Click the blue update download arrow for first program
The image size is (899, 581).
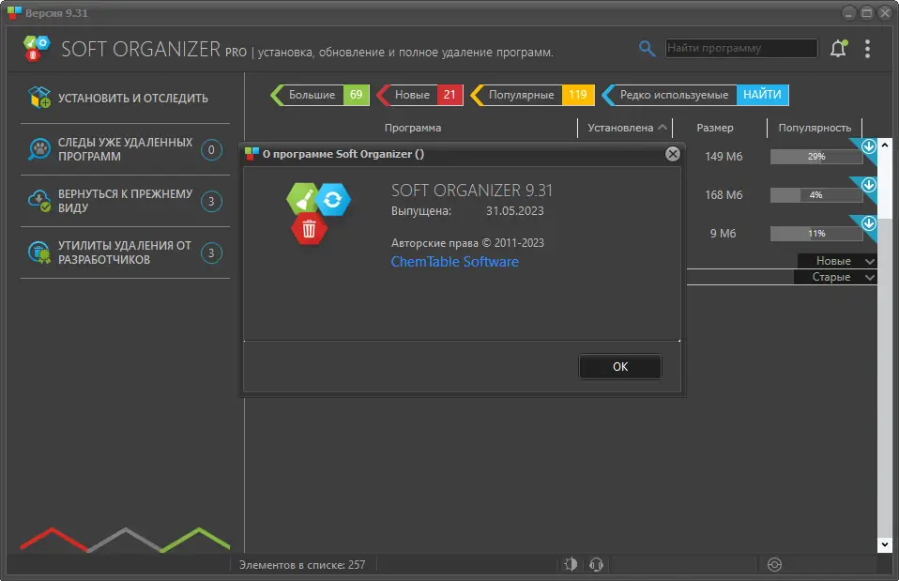pyautogui.click(x=868, y=146)
